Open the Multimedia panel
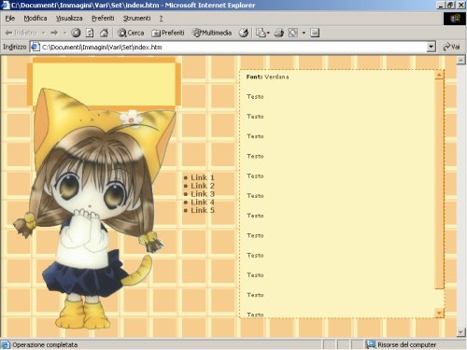467x350 pixels. click(x=212, y=33)
